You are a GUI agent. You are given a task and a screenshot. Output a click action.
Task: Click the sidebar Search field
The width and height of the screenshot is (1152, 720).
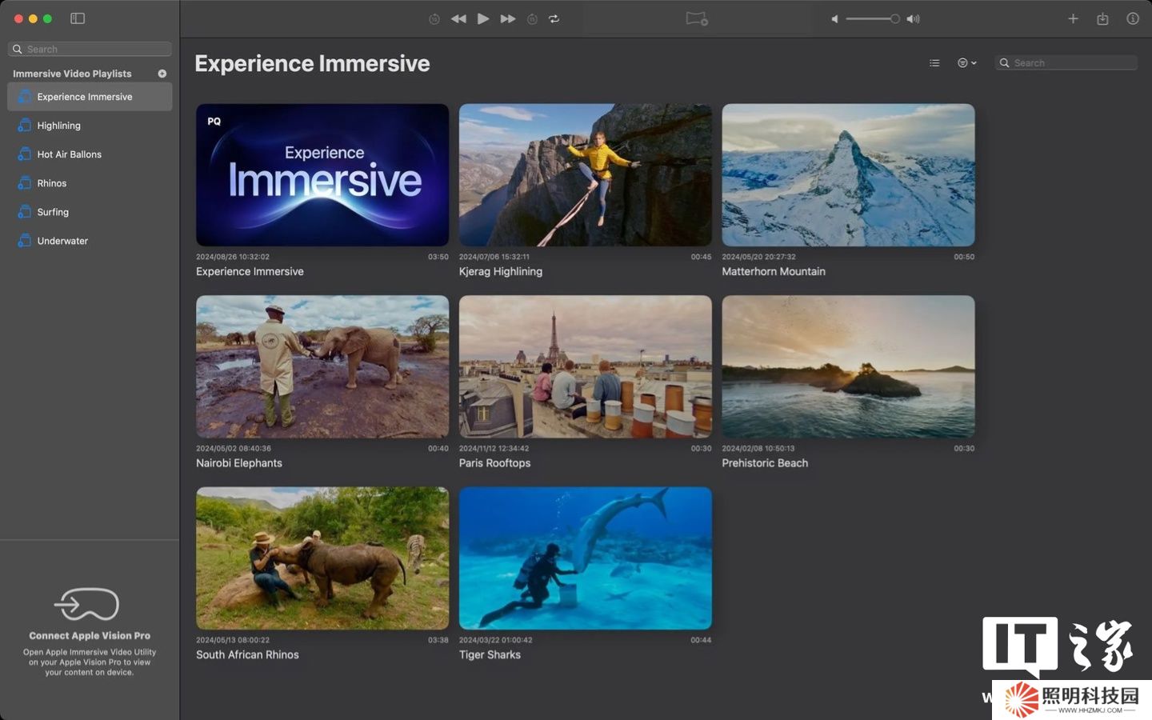[x=96, y=49]
